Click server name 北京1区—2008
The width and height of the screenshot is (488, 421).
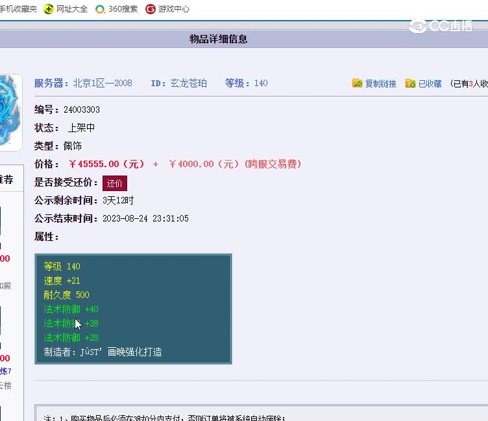pyautogui.click(x=103, y=84)
